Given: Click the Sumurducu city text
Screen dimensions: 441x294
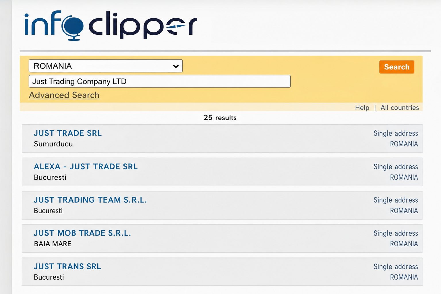Looking at the screenshot, I should [53, 144].
